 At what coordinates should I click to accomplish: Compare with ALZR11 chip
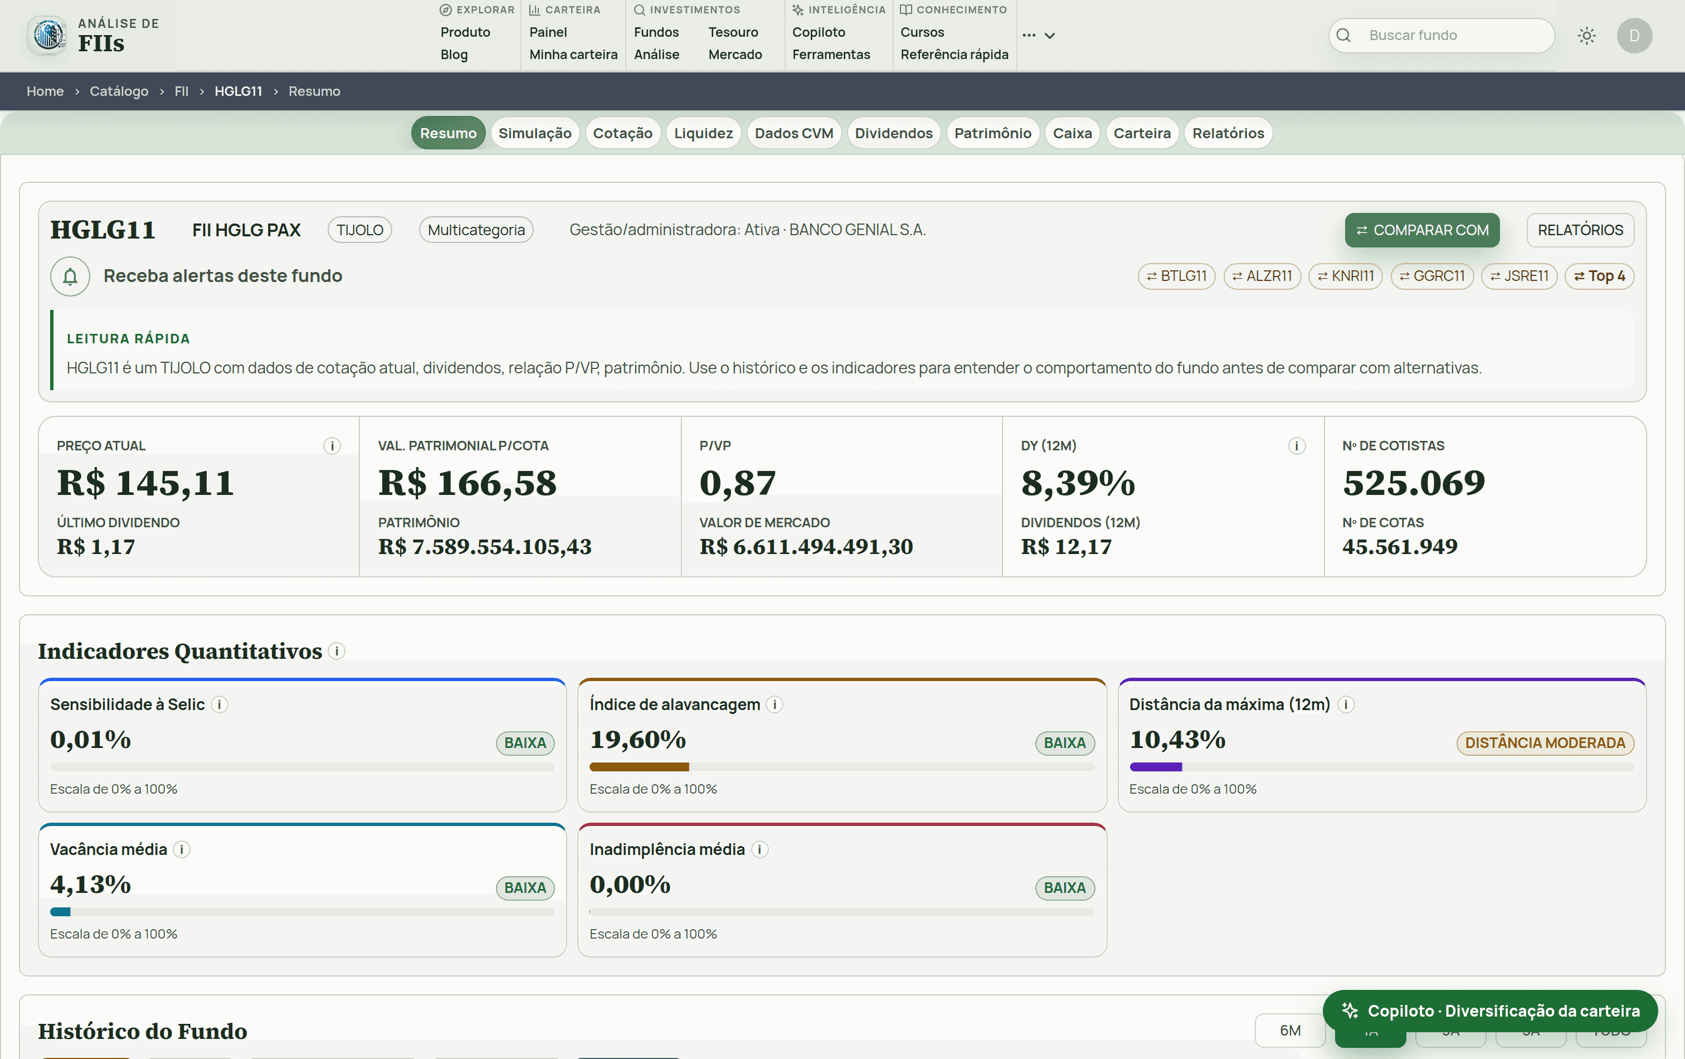coord(1262,276)
